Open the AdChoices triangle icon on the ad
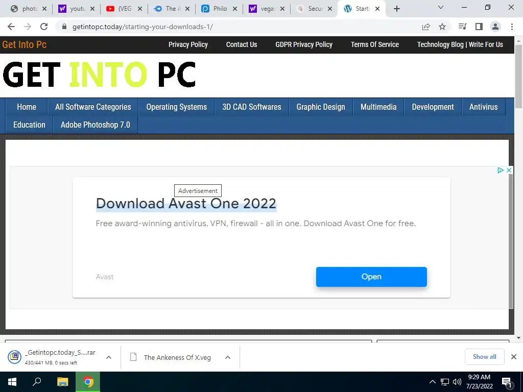Image resolution: width=523 pixels, height=392 pixels. (501, 170)
